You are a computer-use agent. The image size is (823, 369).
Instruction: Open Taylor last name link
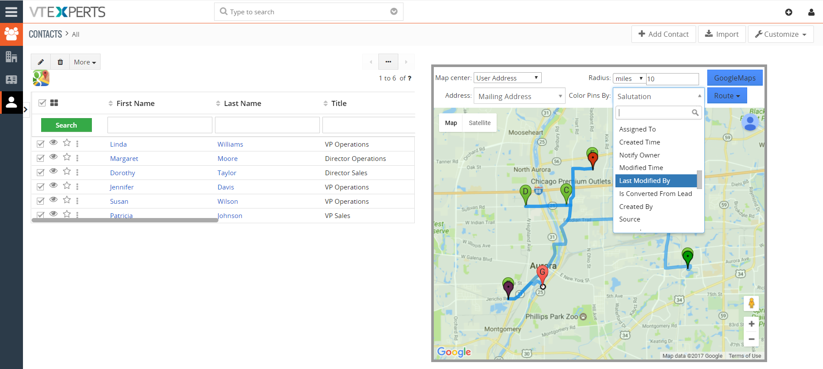[227, 173]
